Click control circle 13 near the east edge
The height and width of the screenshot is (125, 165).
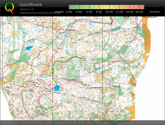[x=139, y=26]
